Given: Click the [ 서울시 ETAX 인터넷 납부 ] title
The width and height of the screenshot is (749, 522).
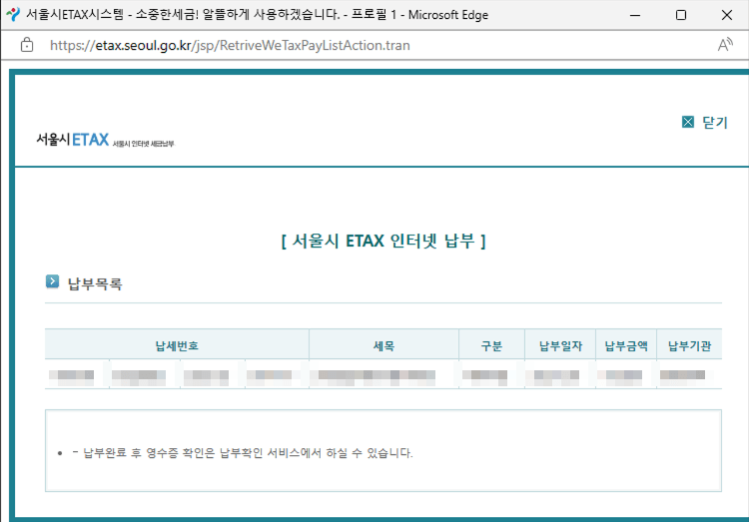Looking at the screenshot, I should click(383, 241).
